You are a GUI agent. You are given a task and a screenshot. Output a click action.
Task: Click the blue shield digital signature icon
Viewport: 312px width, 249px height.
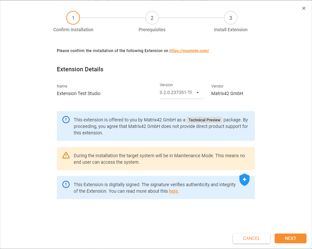244,180
